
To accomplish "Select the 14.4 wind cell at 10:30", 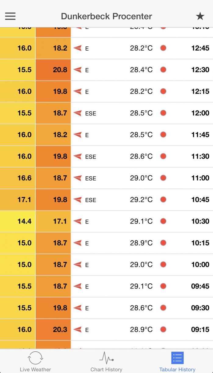I will pos(18,221).
